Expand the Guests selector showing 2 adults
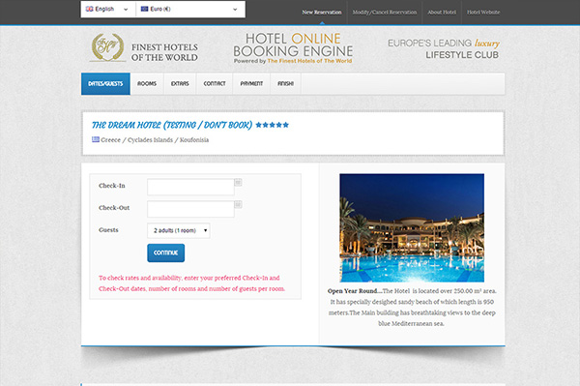The image size is (580, 386). point(179,230)
